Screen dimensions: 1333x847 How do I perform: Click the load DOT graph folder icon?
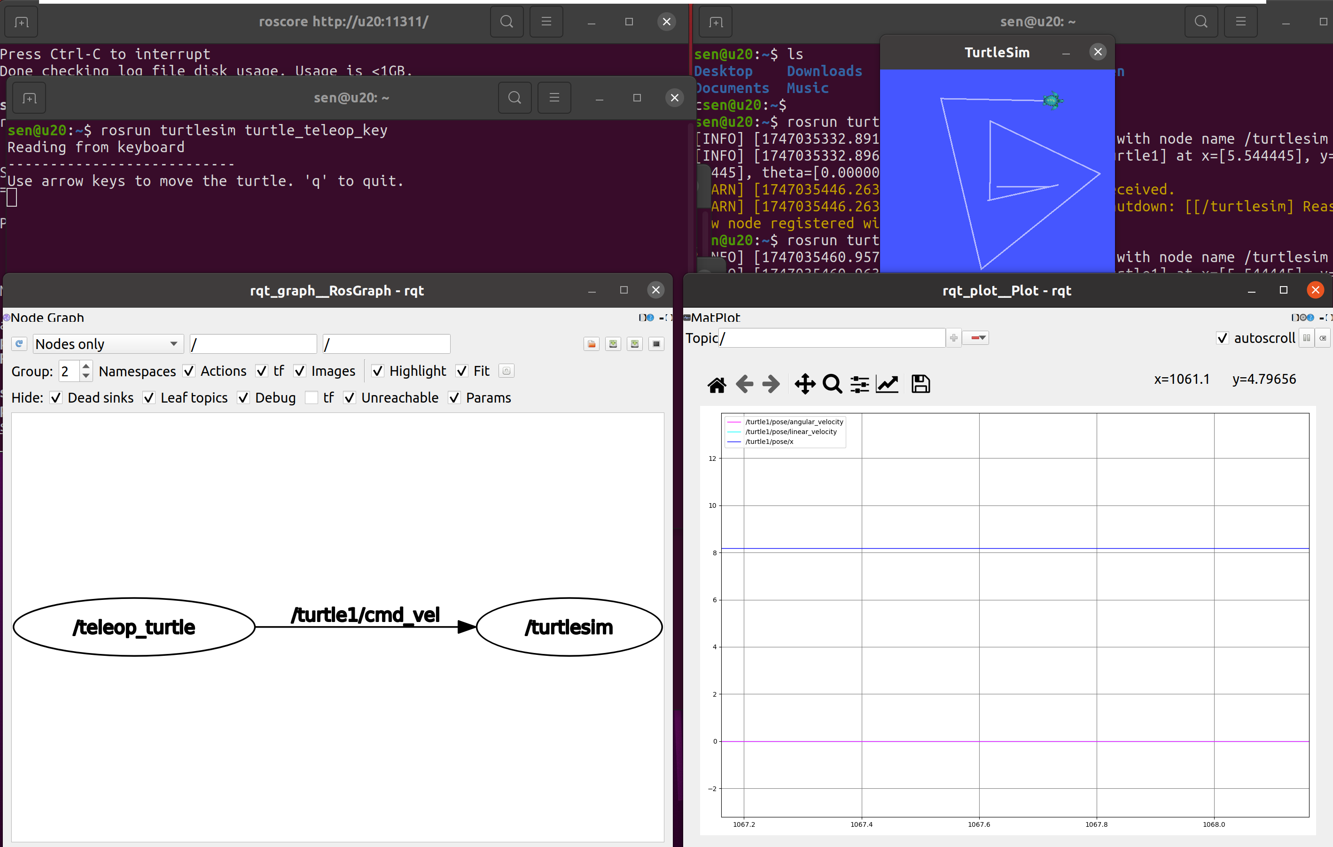[591, 344]
